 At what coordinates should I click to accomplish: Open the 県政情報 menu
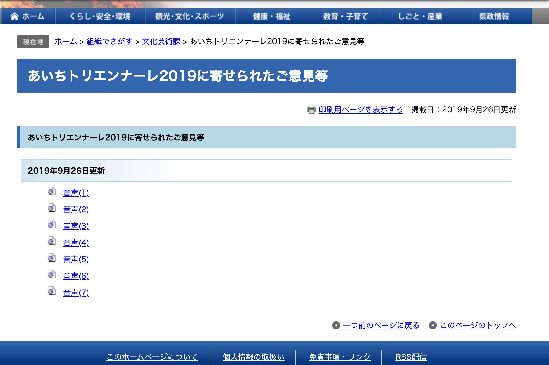coord(495,16)
